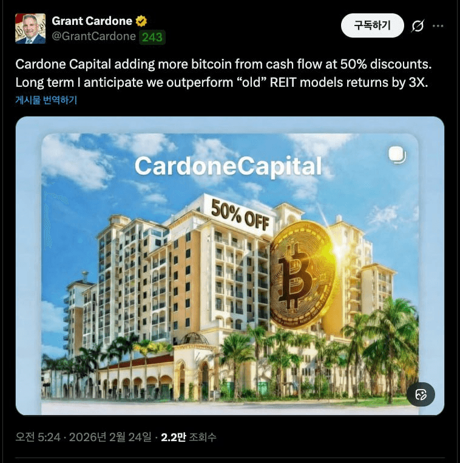Open the Grok slashed-circle icon
This screenshot has width=460, height=463.
click(418, 26)
